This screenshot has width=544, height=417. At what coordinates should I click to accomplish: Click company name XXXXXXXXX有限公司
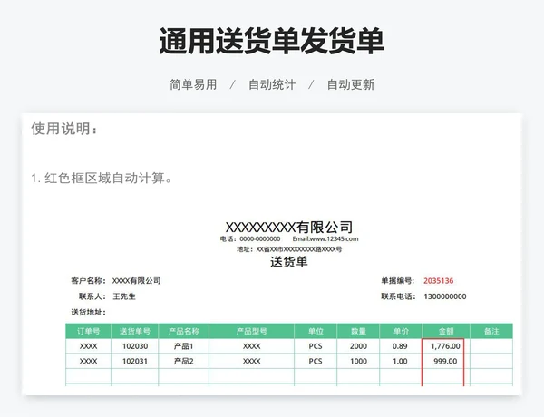(289, 228)
